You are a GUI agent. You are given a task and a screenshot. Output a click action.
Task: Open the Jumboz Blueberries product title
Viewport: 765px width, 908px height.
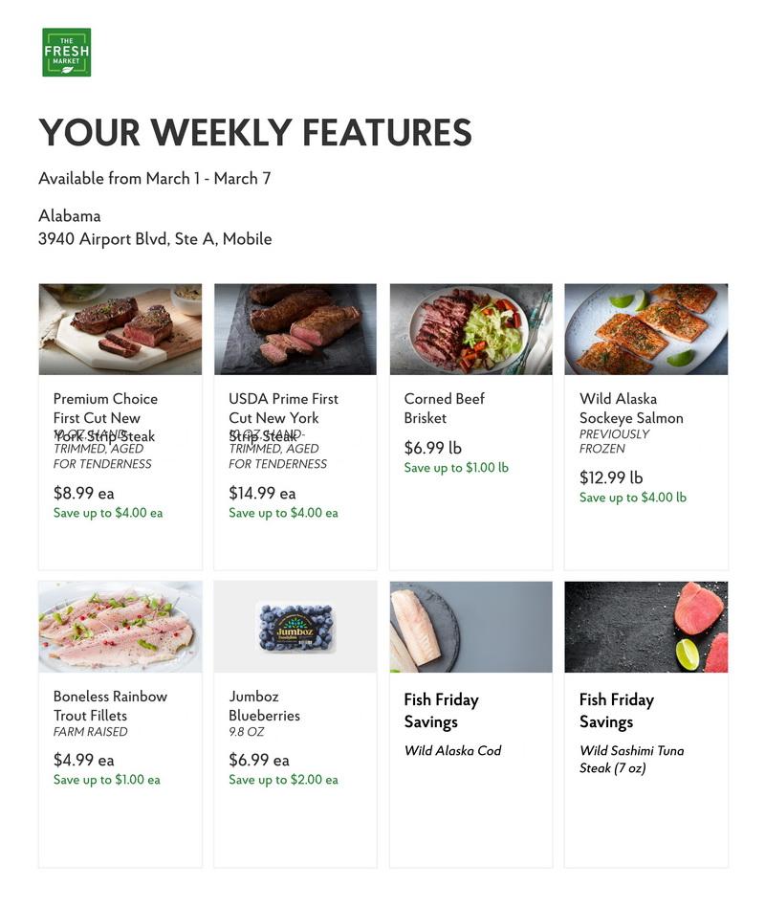click(x=264, y=705)
